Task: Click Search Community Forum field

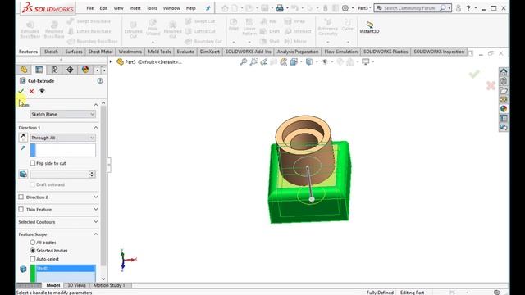Action: pyautogui.click(x=409, y=8)
